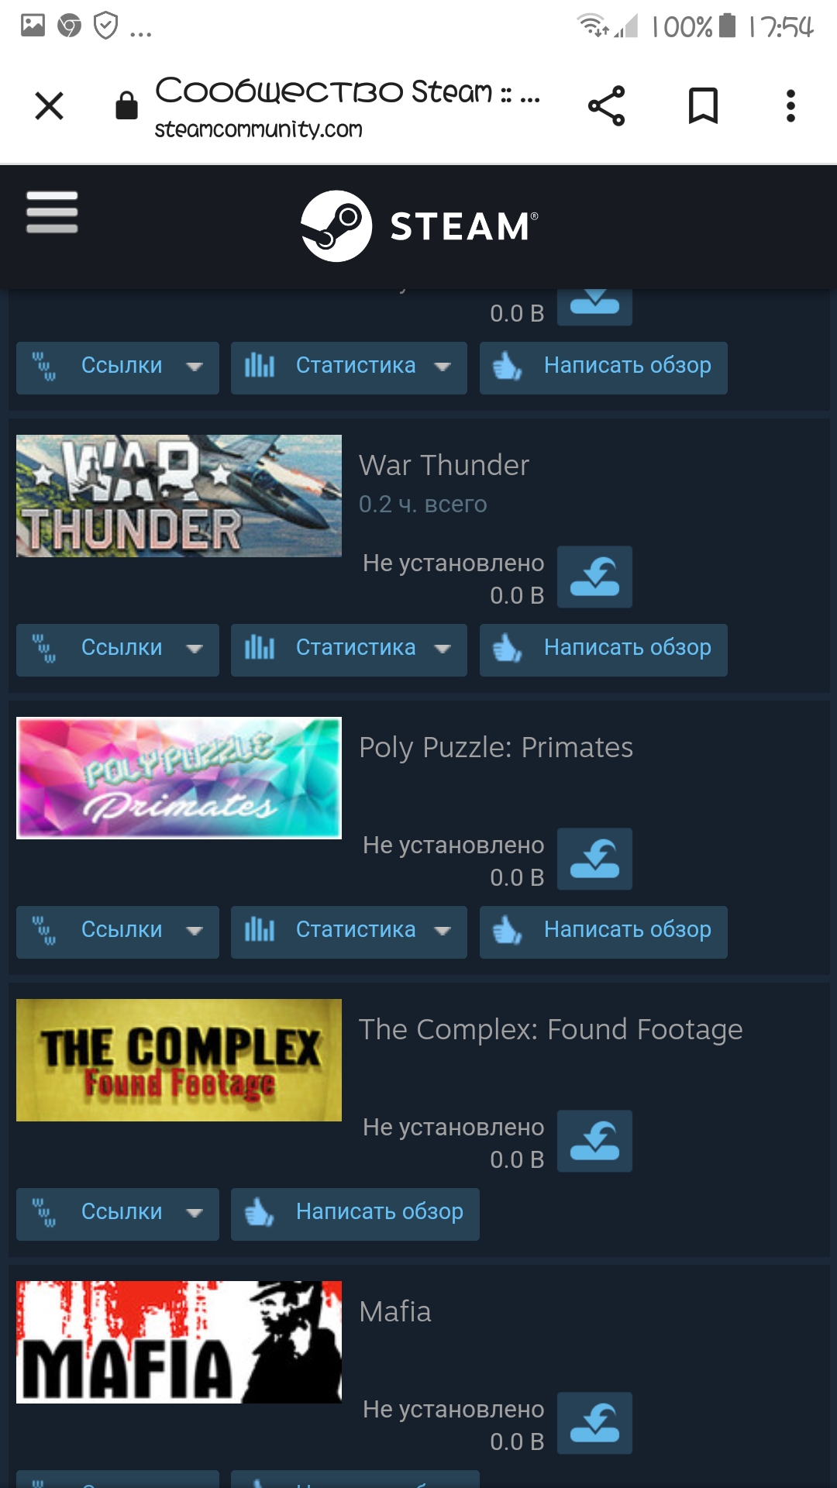Screen dimensions: 837x1488
Task: Open browser three-dot overflow menu
Action: tap(790, 106)
